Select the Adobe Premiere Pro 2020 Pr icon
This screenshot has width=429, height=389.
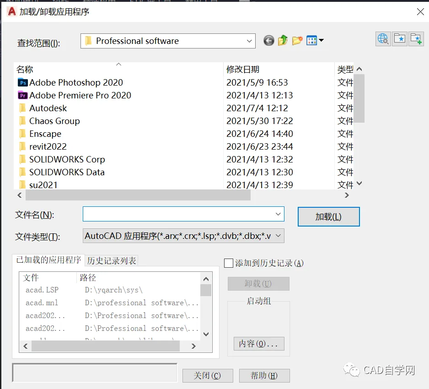pos(23,95)
